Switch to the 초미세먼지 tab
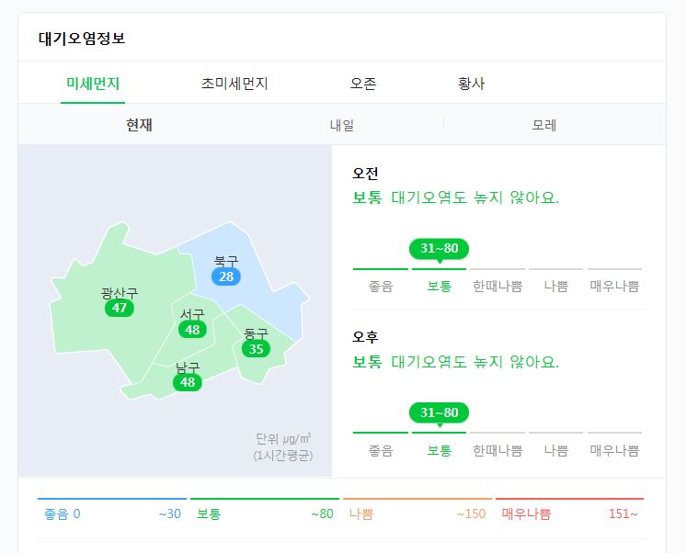 (234, 83)
